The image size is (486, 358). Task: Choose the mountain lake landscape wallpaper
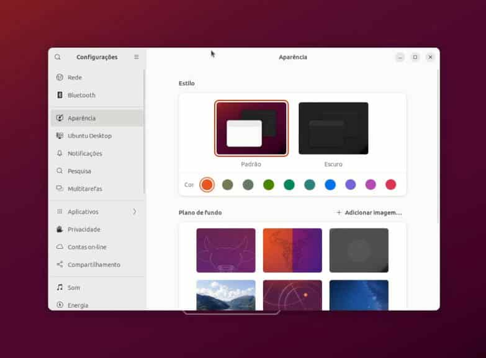[226, 295]
